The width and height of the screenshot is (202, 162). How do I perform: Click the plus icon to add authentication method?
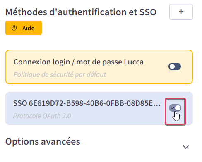click(181, 12)
